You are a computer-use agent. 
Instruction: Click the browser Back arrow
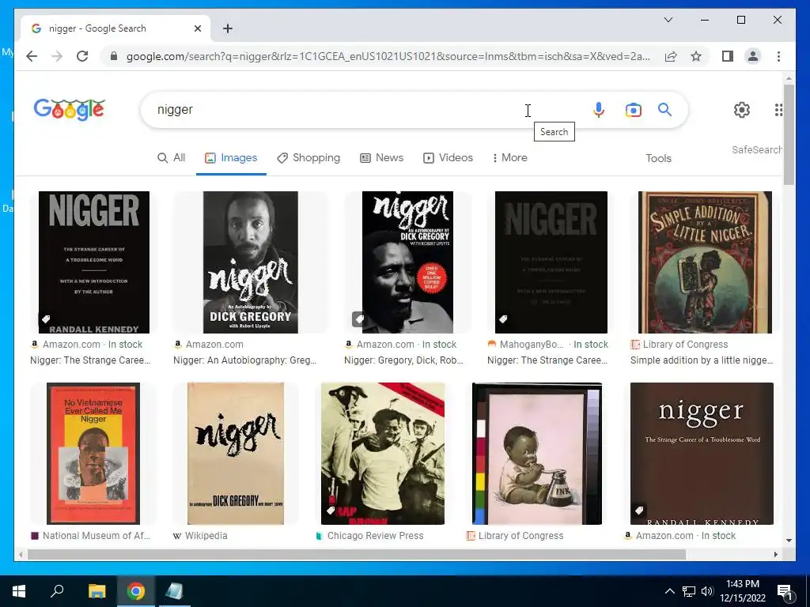[32, 56]
